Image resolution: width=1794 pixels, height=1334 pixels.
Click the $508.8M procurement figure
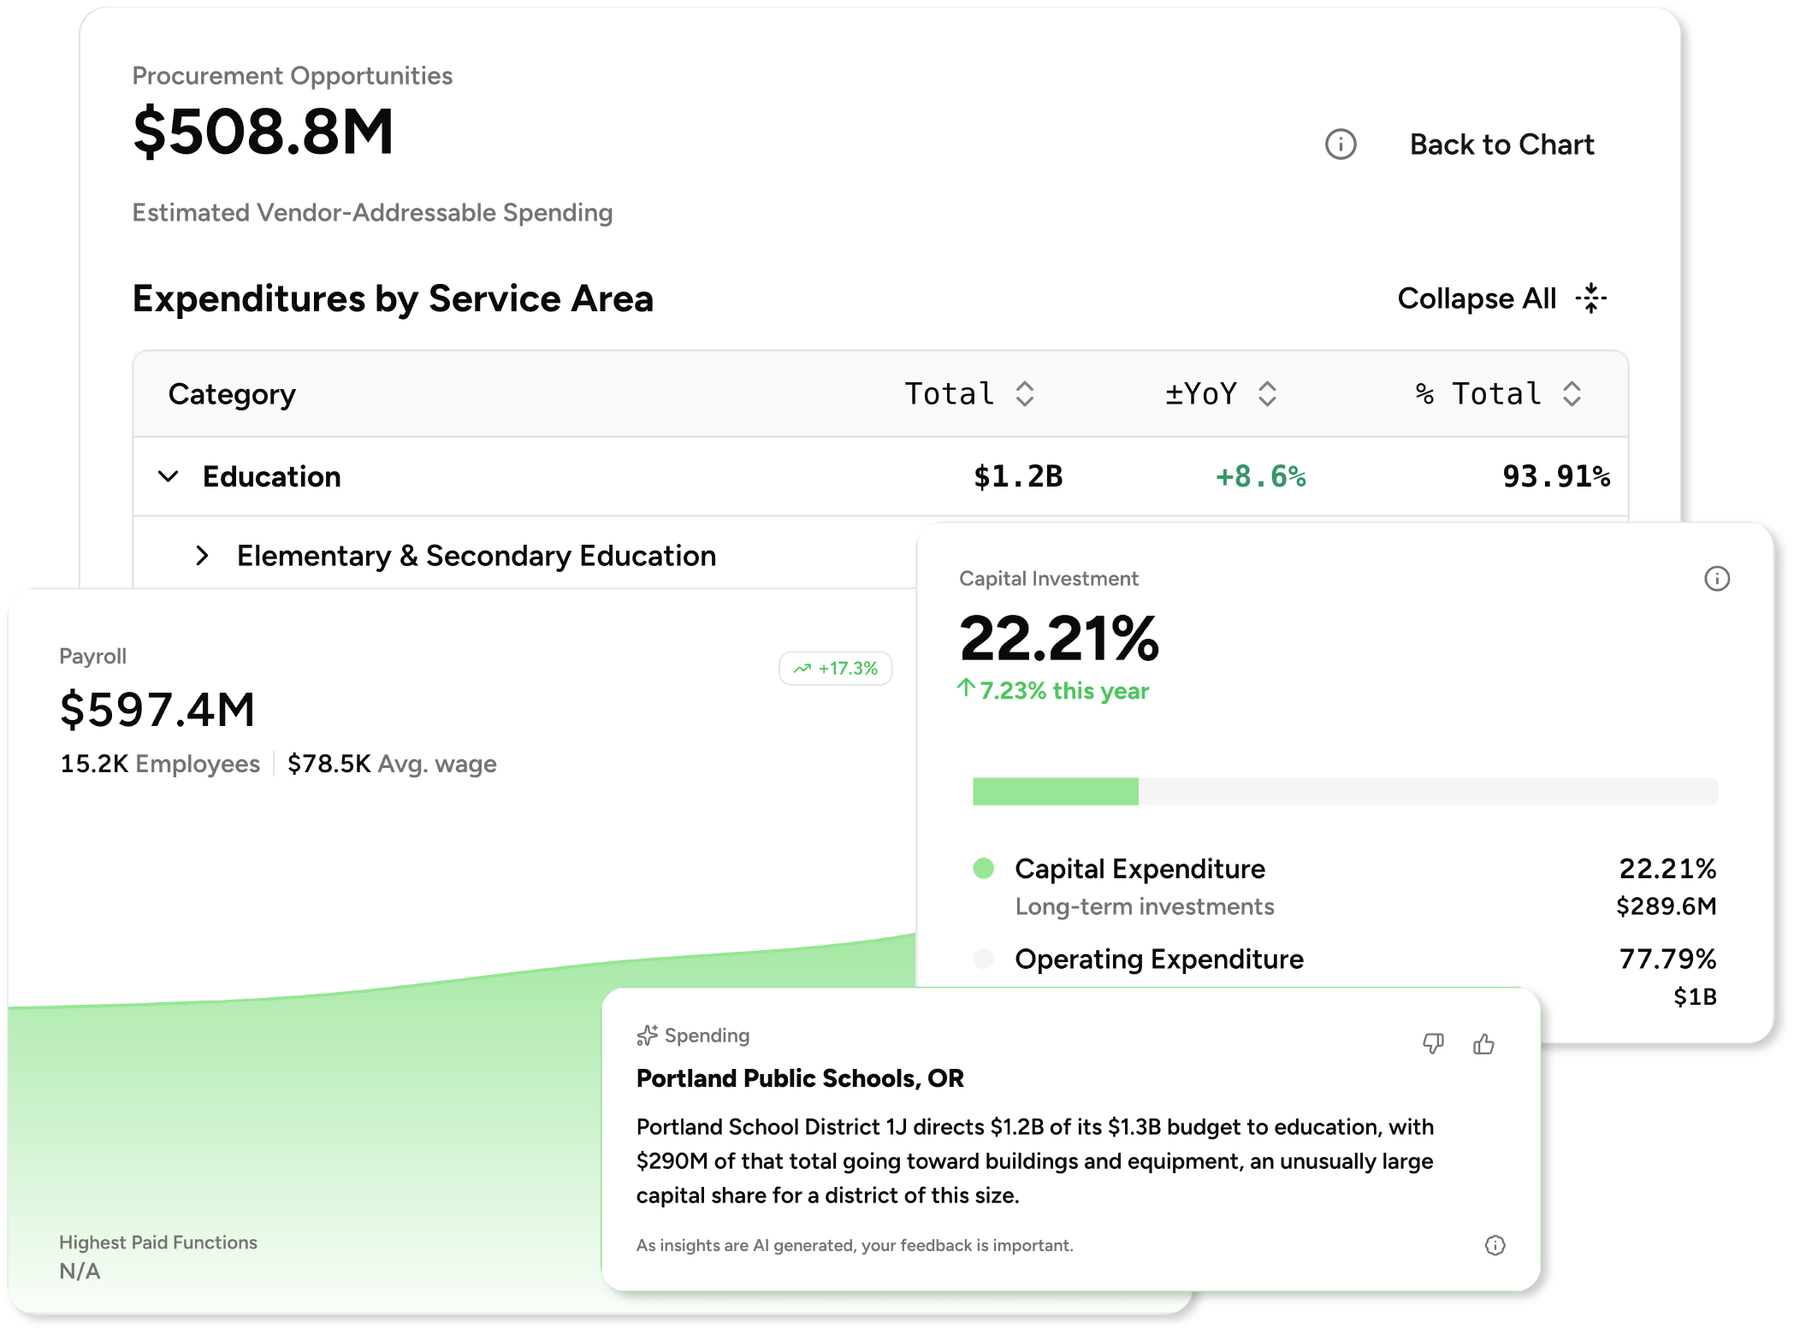click(263, 132)
